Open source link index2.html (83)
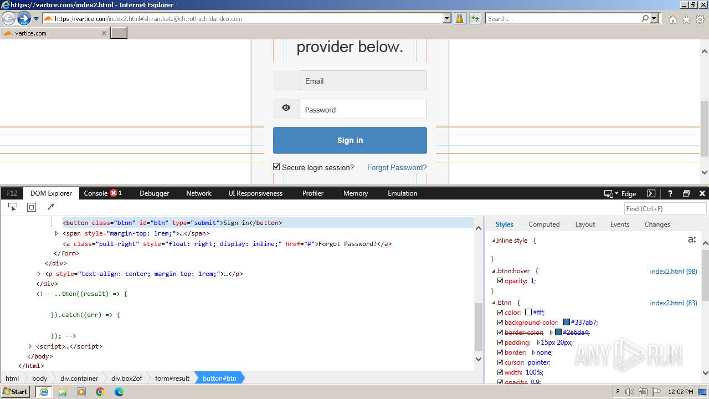The height and width of the screenshot is (399, 709). pos(674,303)
